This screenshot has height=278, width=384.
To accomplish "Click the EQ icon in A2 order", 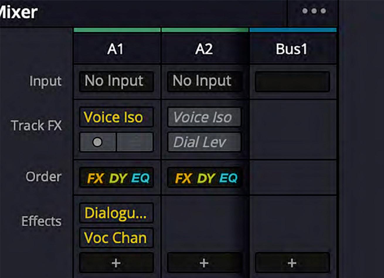I will click(x=228, y=178).
